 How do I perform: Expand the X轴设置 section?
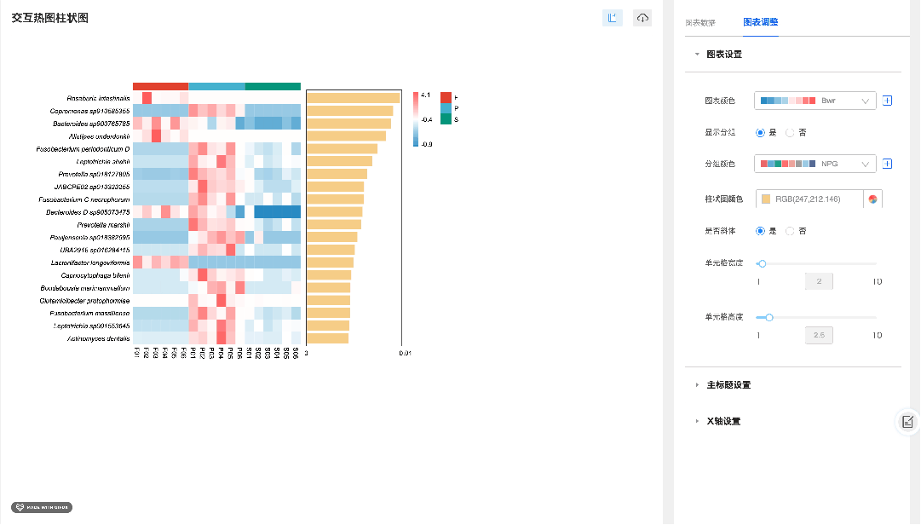coord(723,422)
